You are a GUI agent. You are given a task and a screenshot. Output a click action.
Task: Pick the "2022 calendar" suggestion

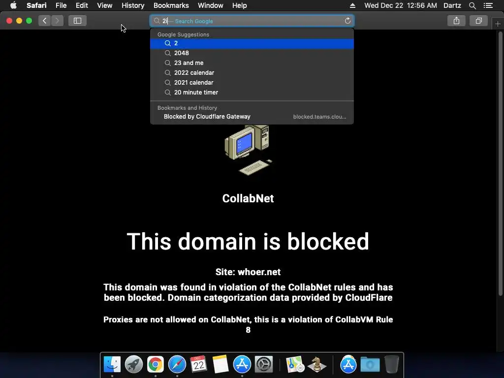pos(252,73)
